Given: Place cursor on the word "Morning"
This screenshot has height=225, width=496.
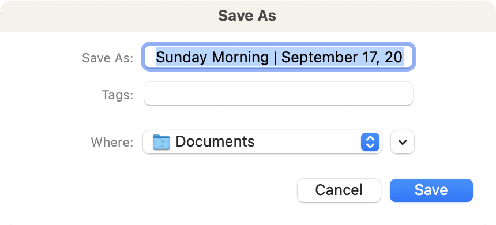Looking at the screenshot, I should coord(241,57).
